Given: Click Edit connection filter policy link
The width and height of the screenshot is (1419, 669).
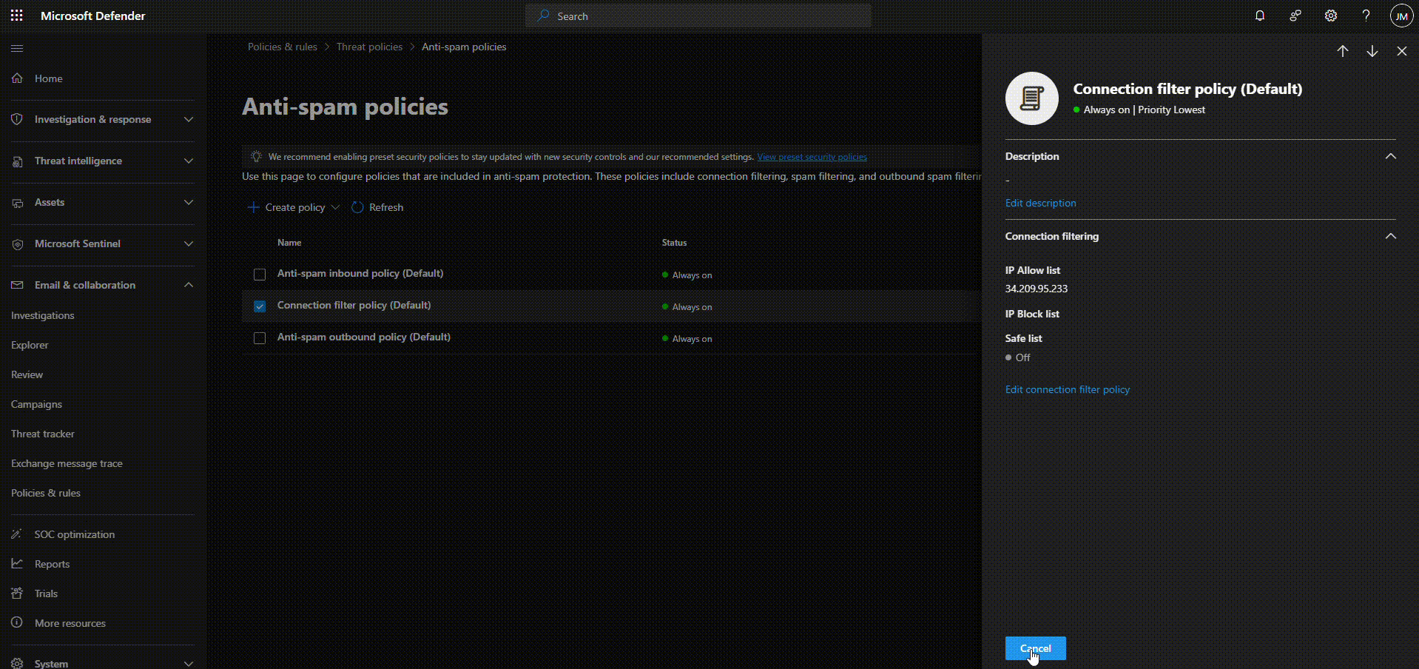Looking at the screenshot, I should point(1068,389).
